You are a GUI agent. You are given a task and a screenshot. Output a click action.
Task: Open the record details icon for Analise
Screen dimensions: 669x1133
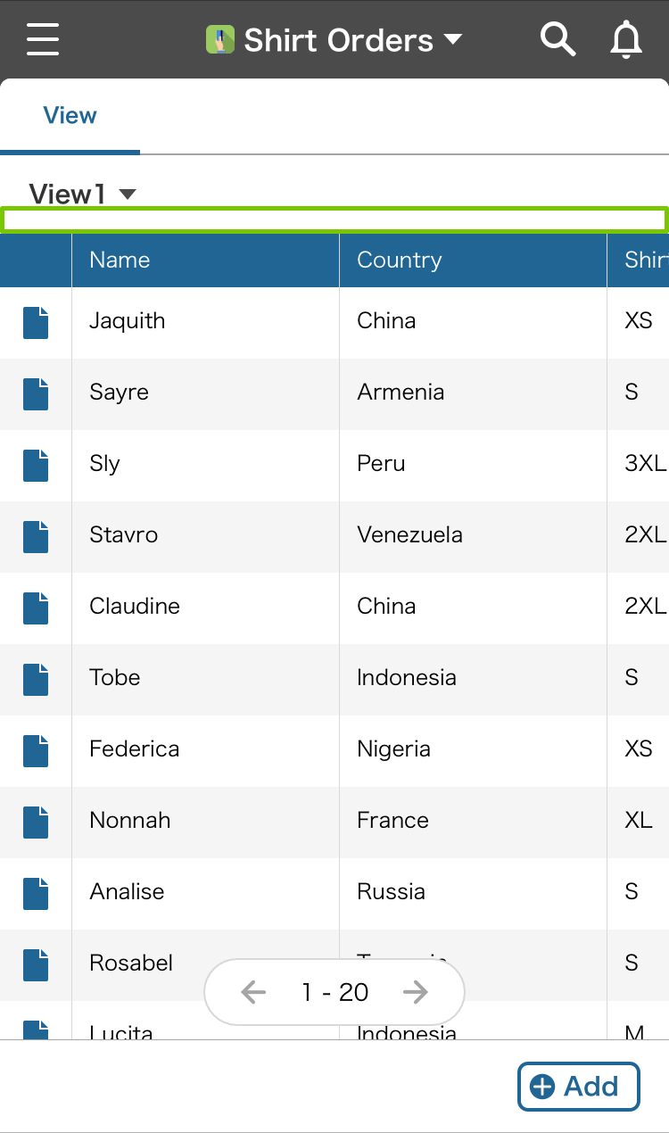[x=36, y=893]
